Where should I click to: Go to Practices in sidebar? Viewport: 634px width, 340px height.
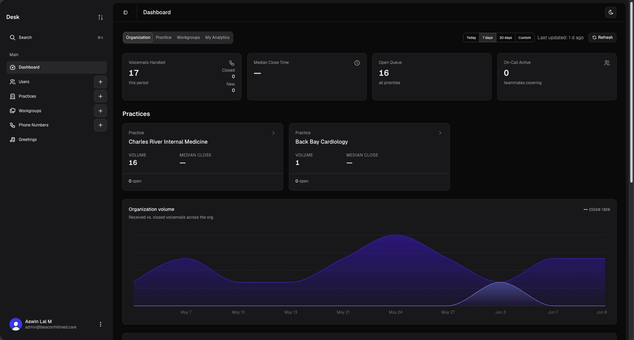tap(49, 96)
